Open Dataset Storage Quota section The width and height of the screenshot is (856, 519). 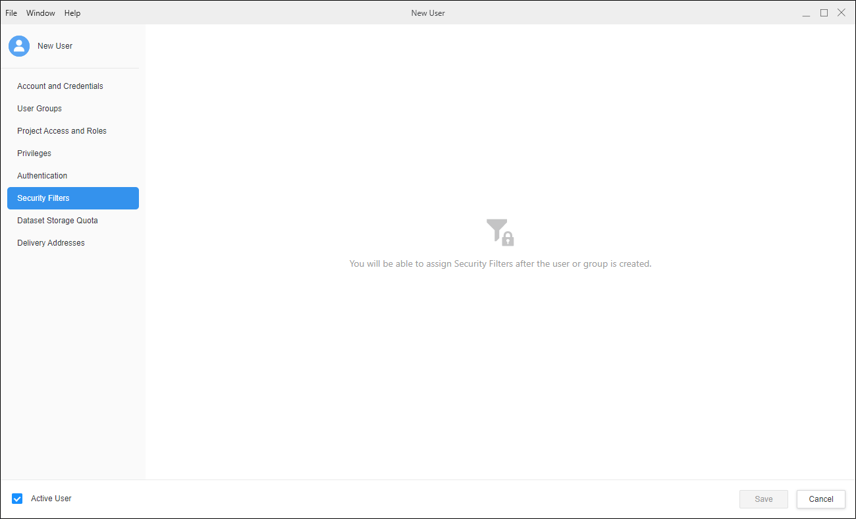pos(57,221)
